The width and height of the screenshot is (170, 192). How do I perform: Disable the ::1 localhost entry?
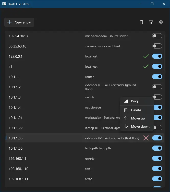click(x=157, y=66)
